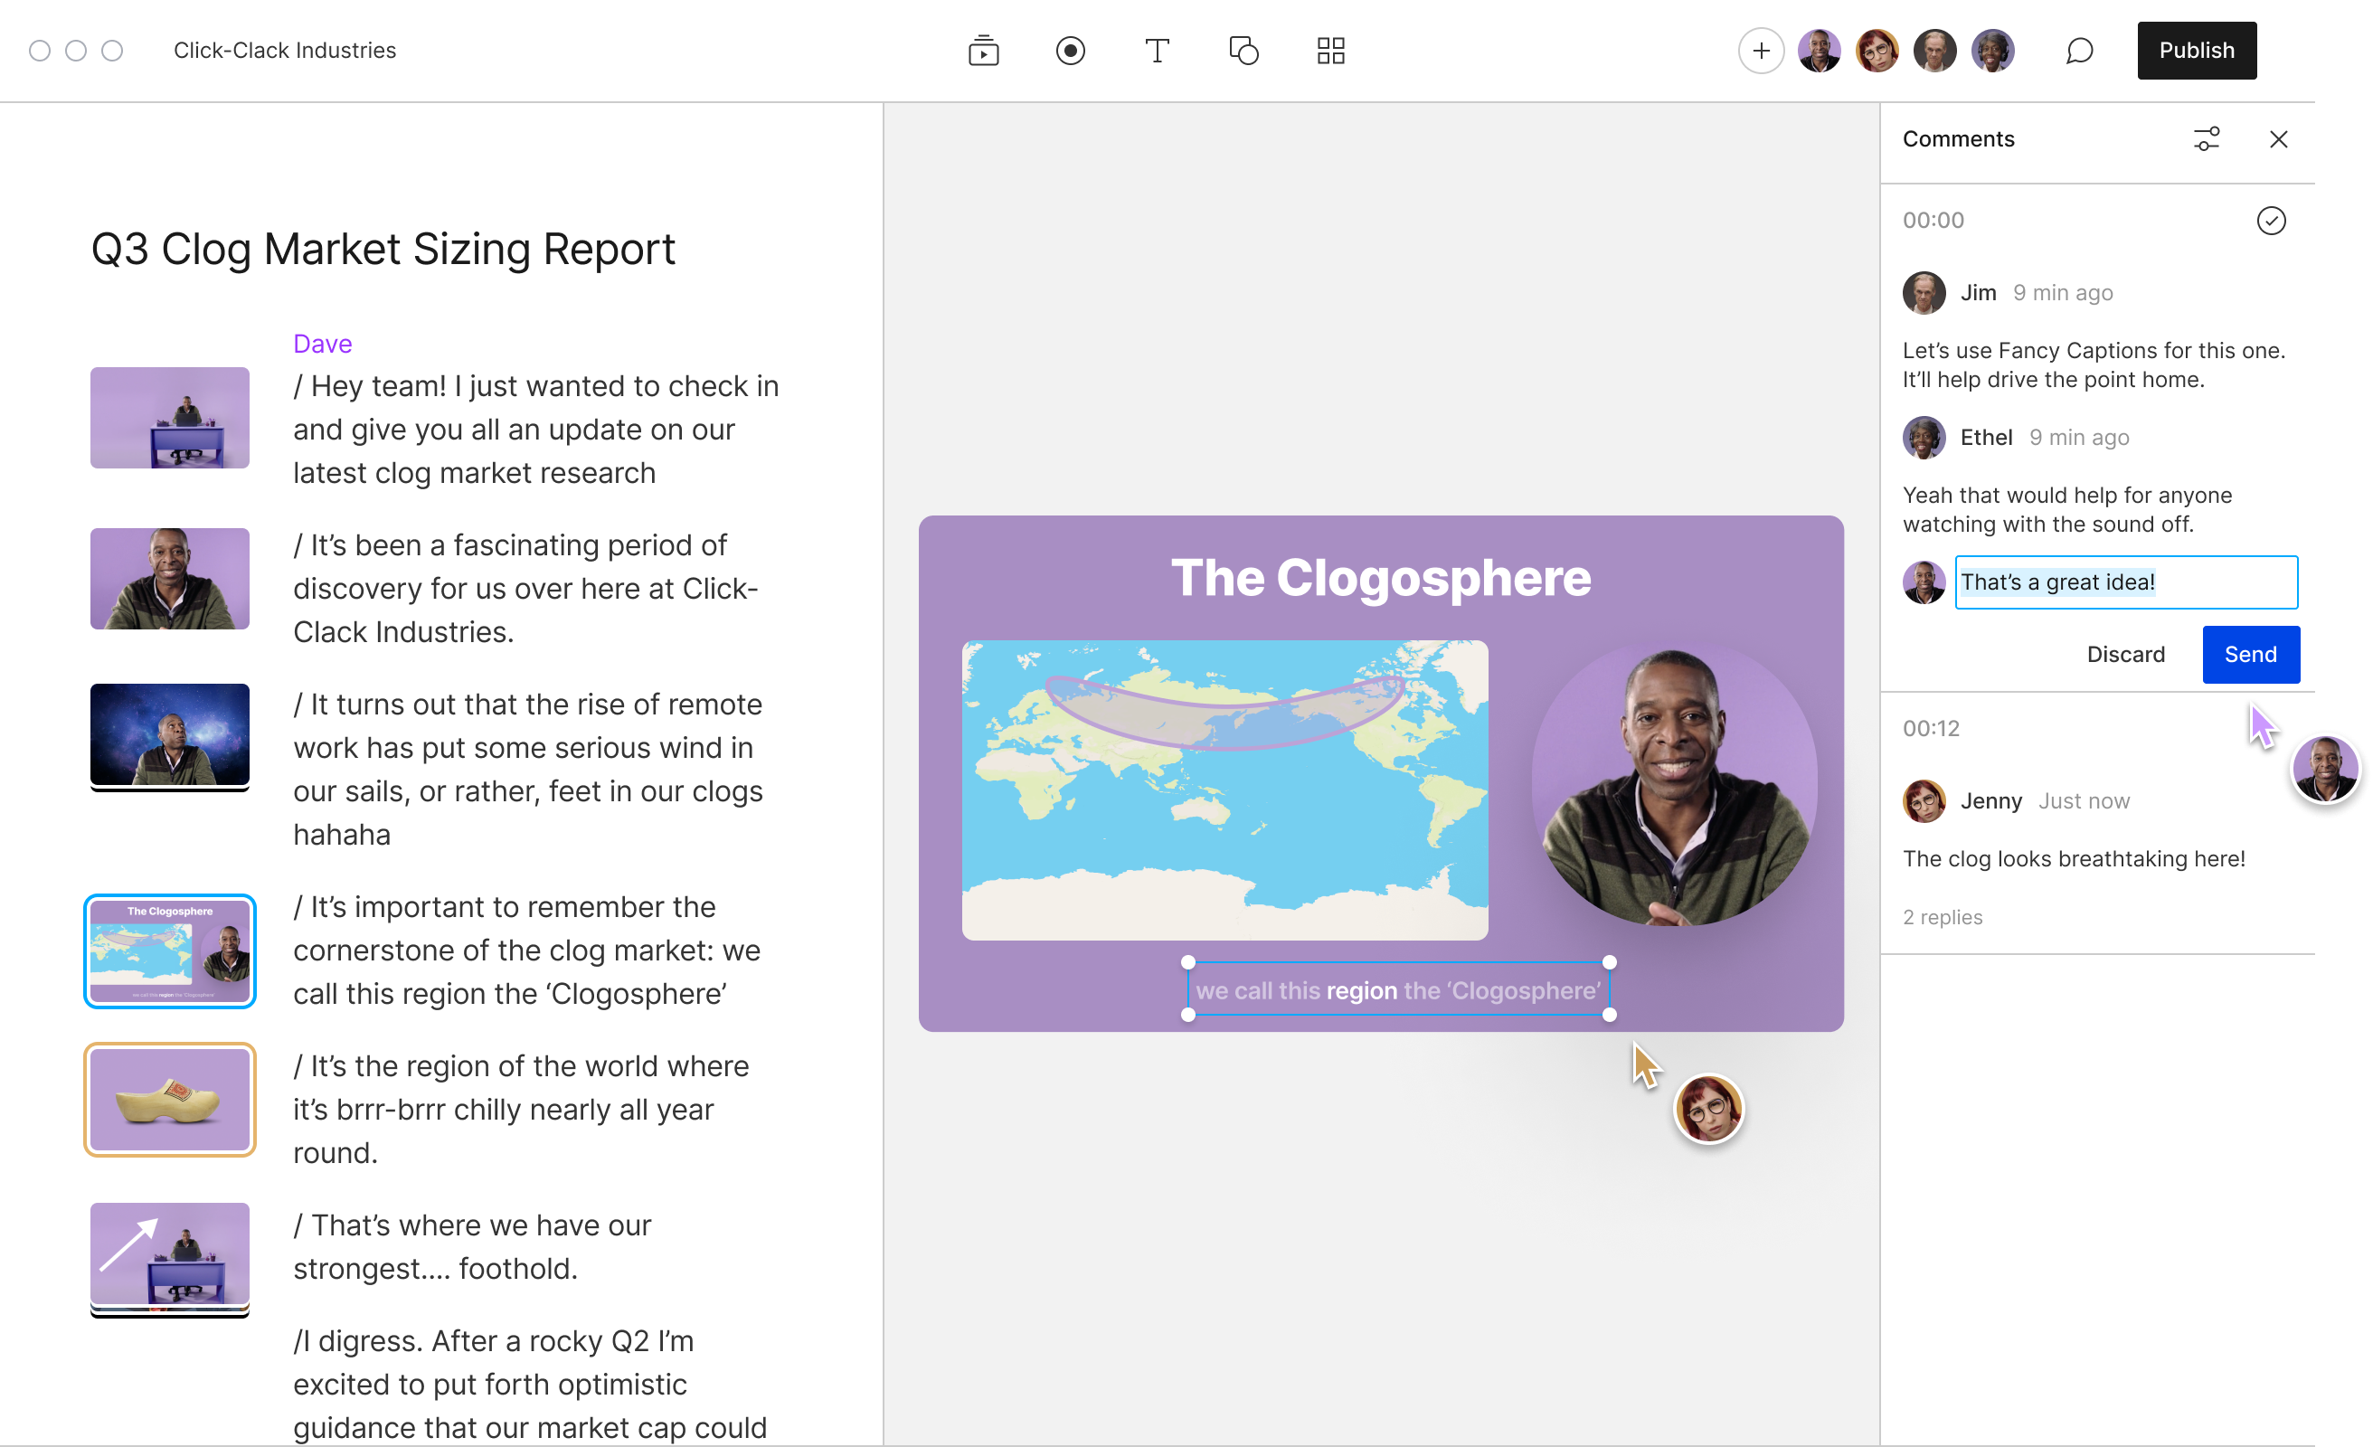The width and height of the screenshot is (2373, 1447).
Task: Close the Comments panel
Action: [2278, 138]
